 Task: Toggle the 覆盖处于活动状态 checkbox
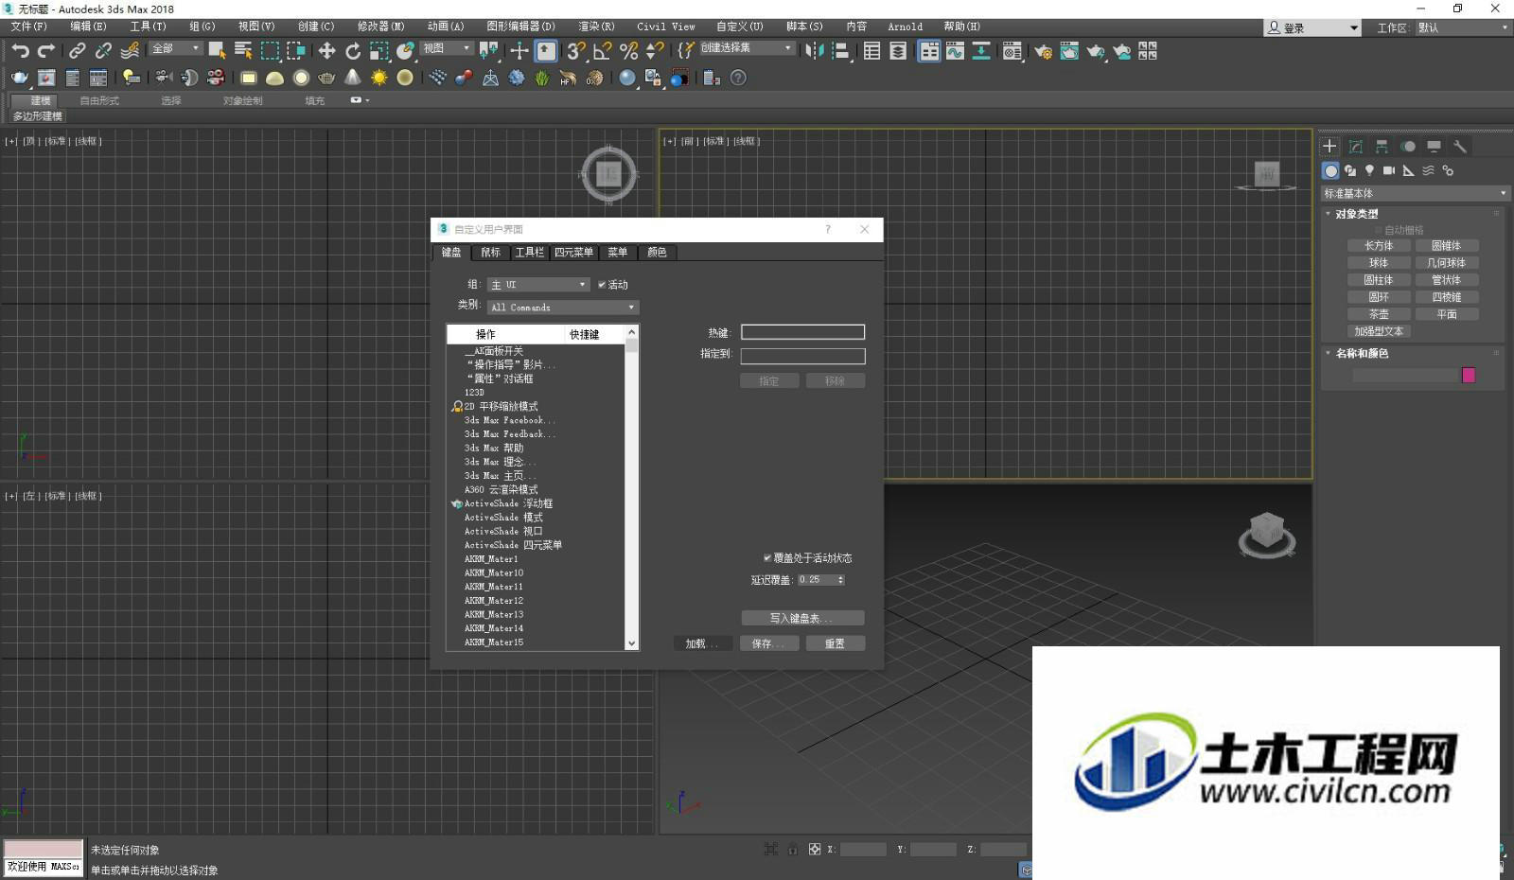coord(767,557)
